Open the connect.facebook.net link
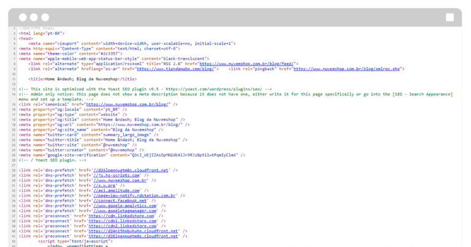The width and height of the screenshot is (471, 247). (120, 201)
